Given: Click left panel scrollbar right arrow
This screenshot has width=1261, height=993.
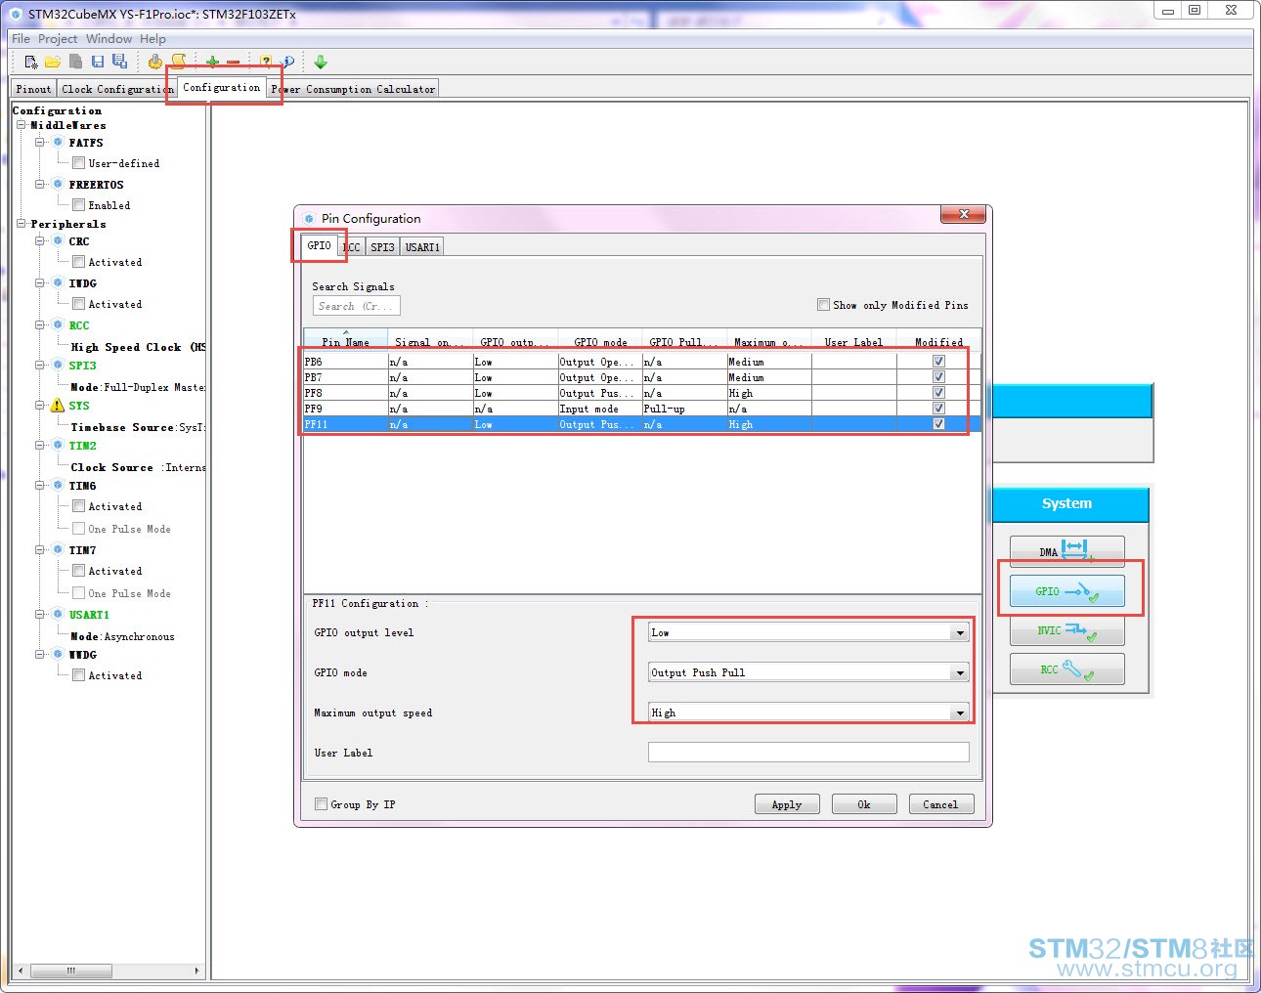Looking at the screenshot, I should point(197,971).
